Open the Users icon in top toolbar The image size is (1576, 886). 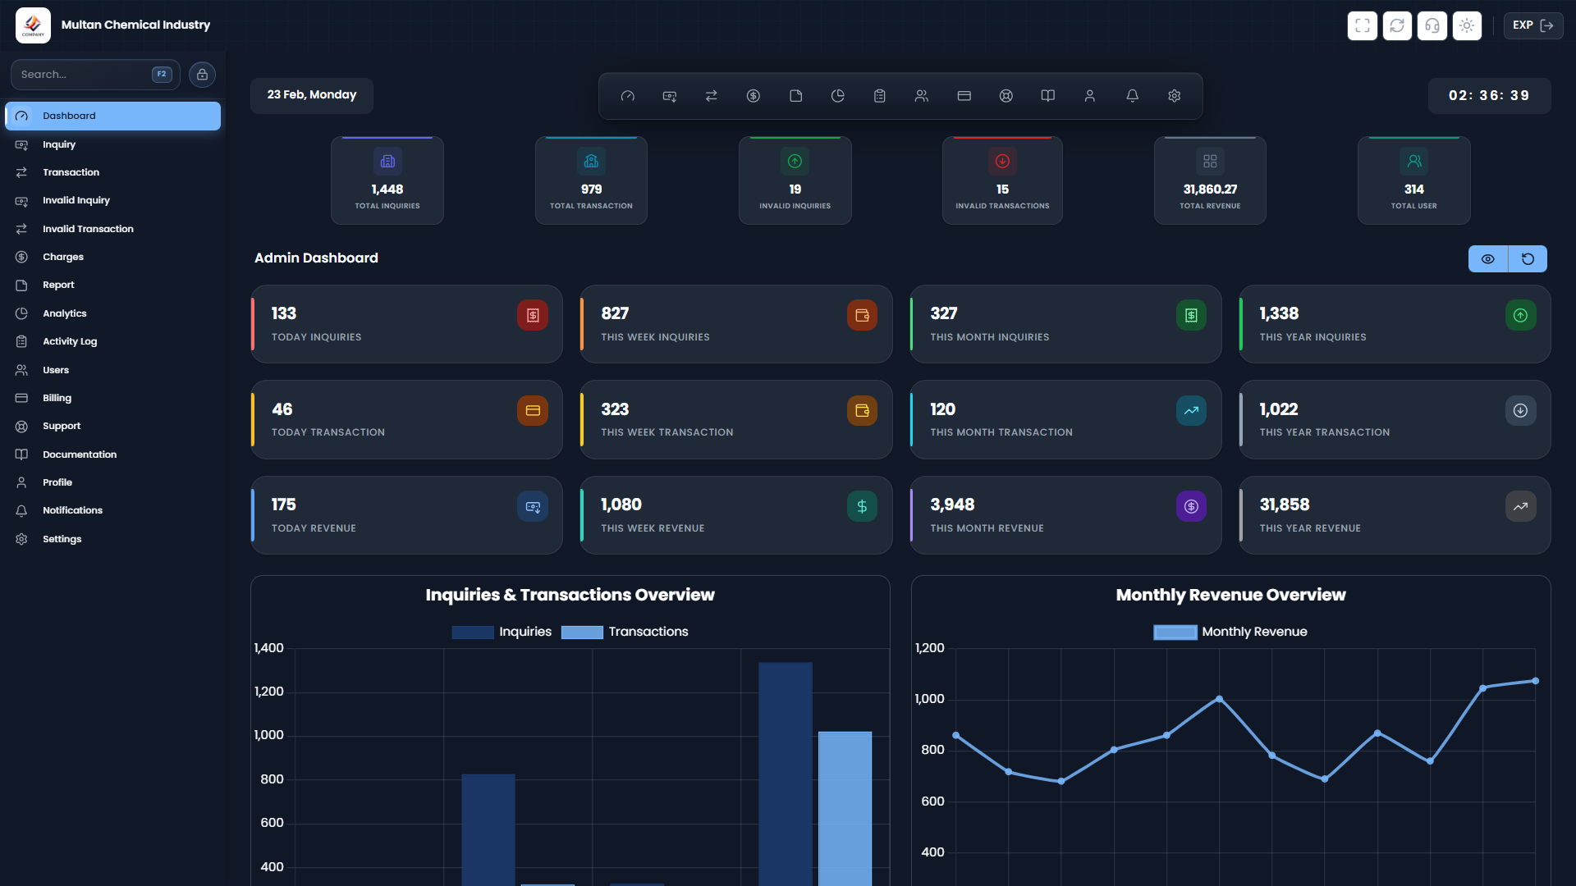click(921, 95)
